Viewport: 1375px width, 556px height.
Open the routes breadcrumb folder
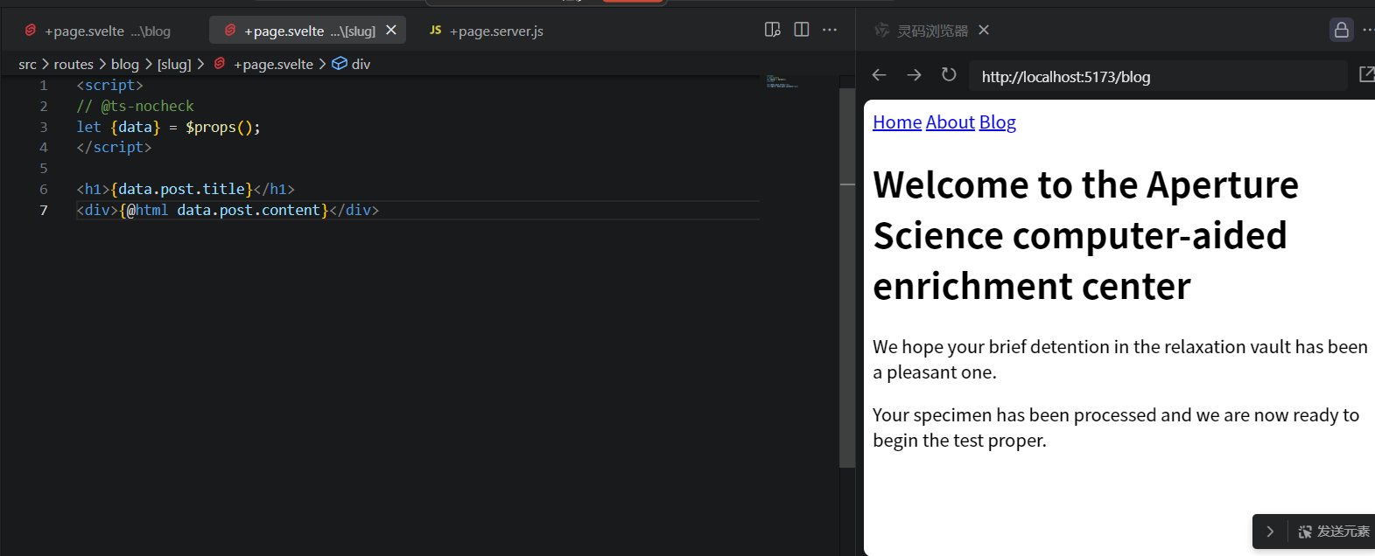point(74,64)
